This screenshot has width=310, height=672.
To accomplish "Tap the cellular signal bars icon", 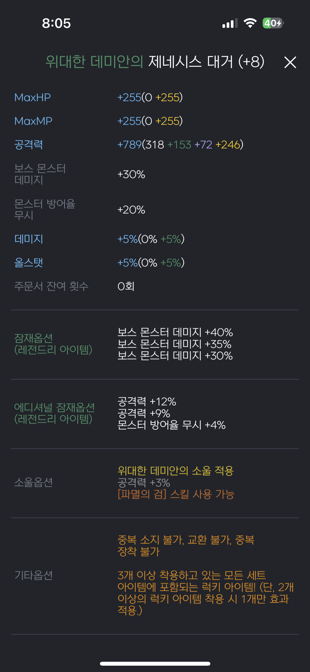I will pos(230,24).
